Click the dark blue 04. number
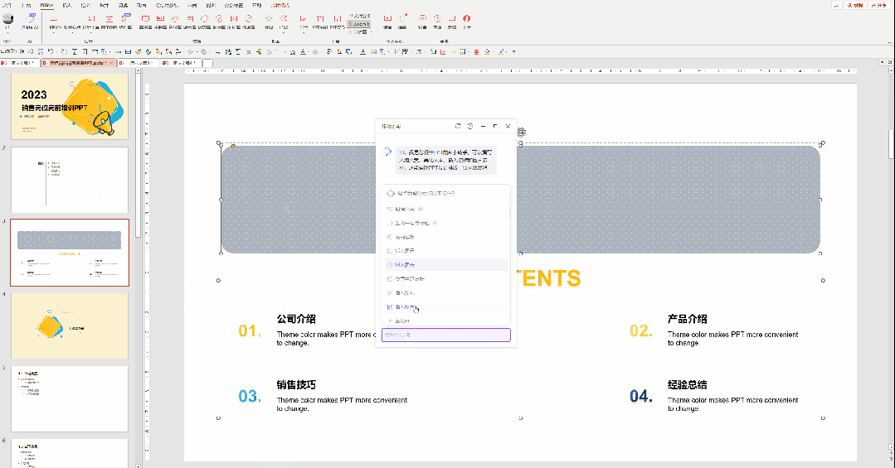 [x=641, y=396]
